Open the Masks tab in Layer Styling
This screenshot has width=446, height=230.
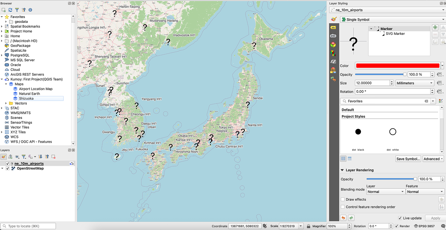tap(333, 36)
